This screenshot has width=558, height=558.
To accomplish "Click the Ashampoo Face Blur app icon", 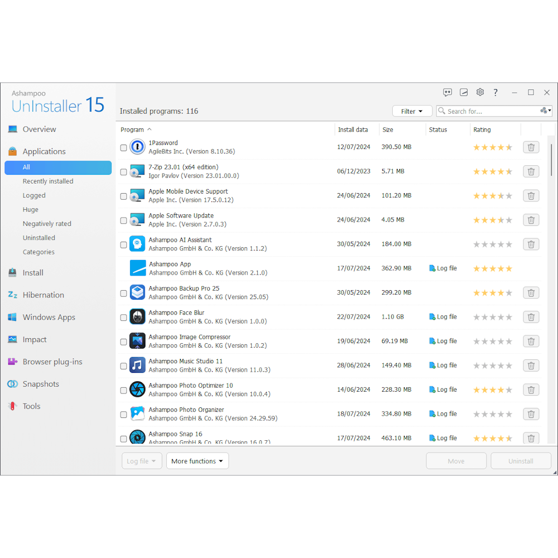I will [x=137, y=317].
